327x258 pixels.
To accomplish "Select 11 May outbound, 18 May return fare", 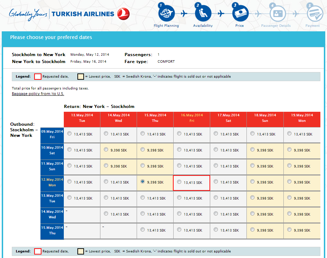I will coord(252,166).
